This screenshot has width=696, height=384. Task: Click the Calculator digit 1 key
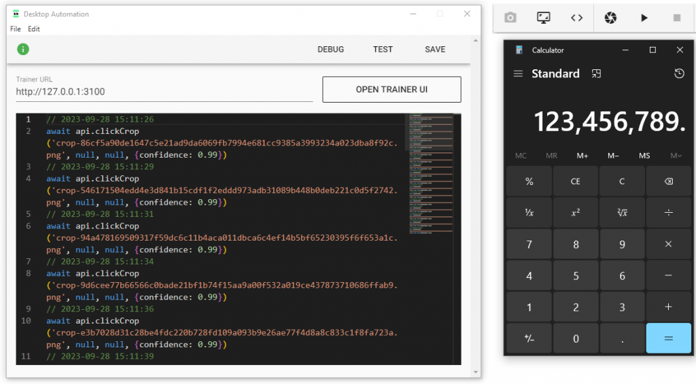tap(529, 307)
